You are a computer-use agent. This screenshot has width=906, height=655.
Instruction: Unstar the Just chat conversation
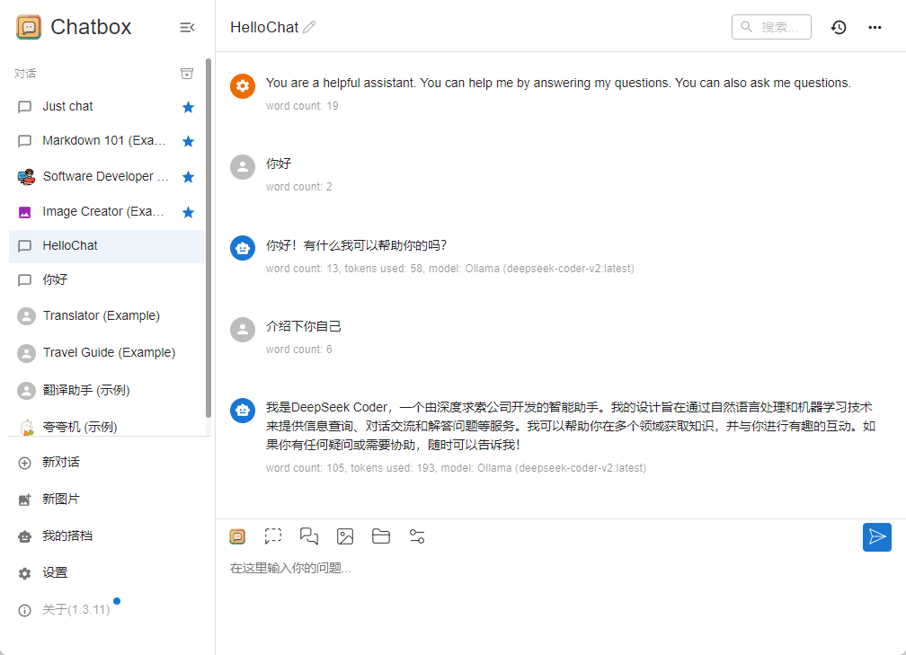(188, 107)
